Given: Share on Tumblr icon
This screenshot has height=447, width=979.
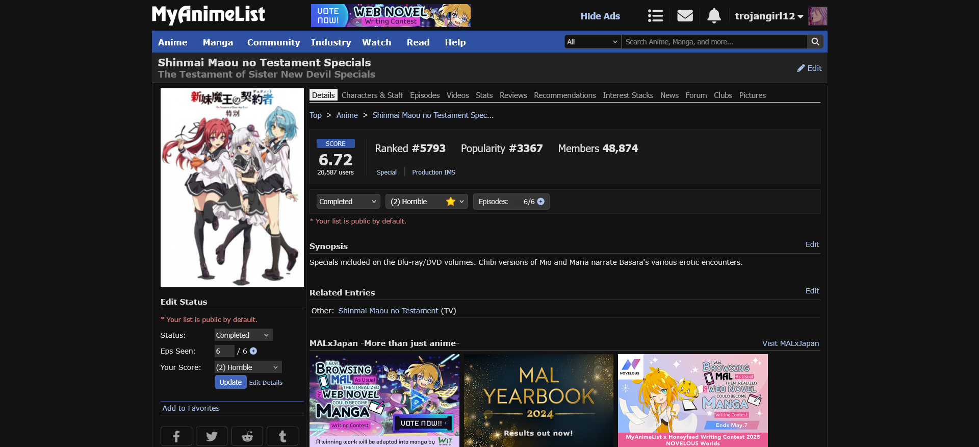Looking at the screenshot, I should [282, 436].
